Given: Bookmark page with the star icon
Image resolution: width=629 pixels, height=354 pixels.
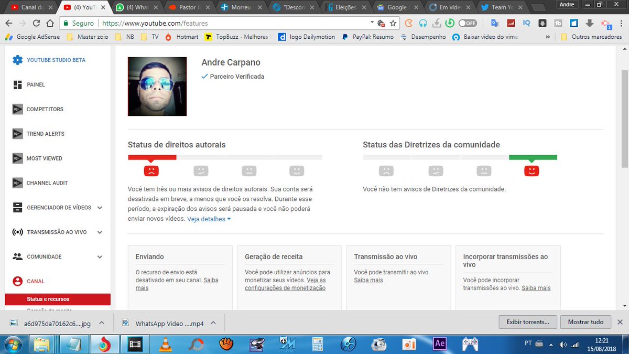Looking at the screenshot, I should pyautogui.click(x=393, y=23).
